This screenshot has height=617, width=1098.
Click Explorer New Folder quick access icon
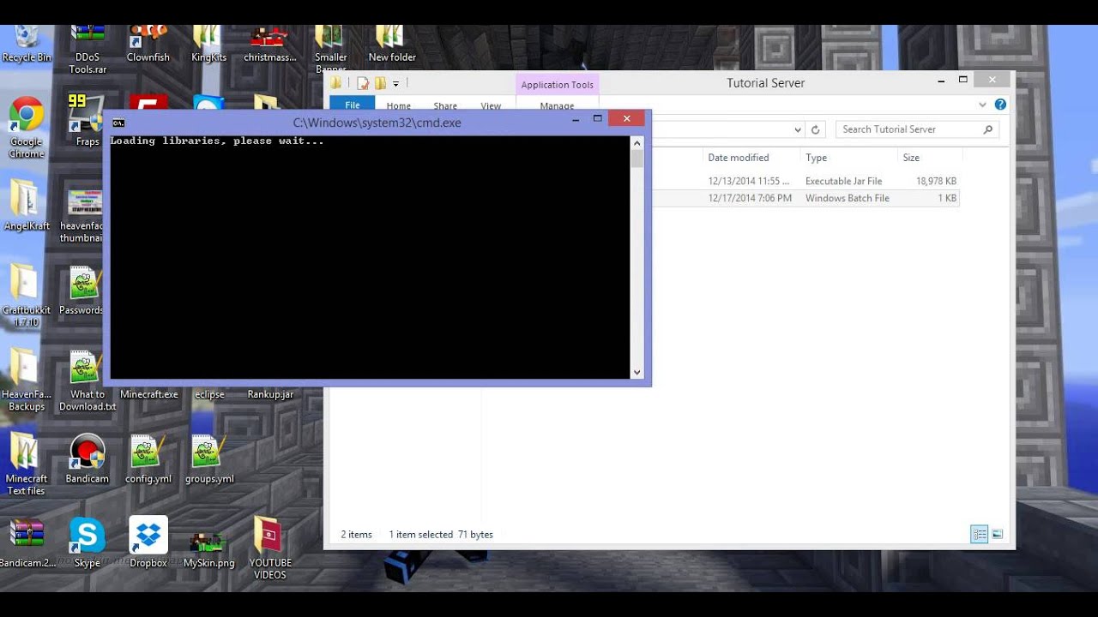[380, 83]
